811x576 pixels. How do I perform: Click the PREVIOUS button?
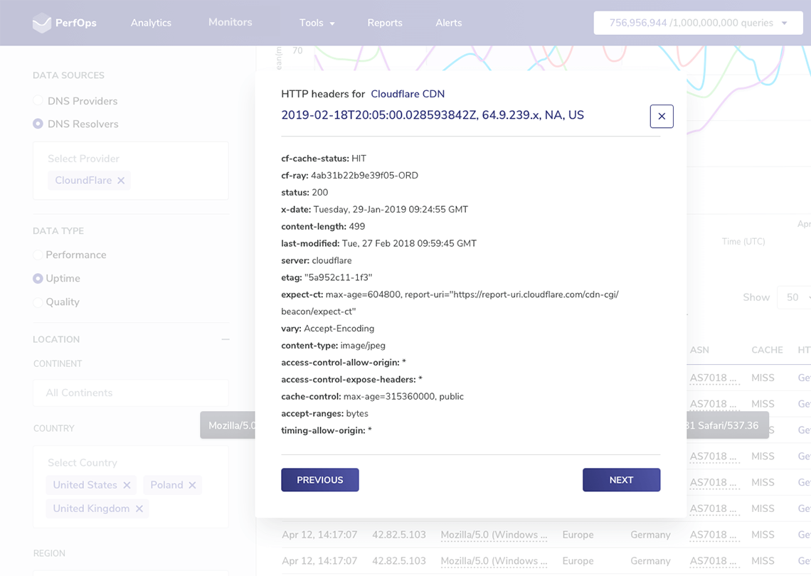point(320,480)
